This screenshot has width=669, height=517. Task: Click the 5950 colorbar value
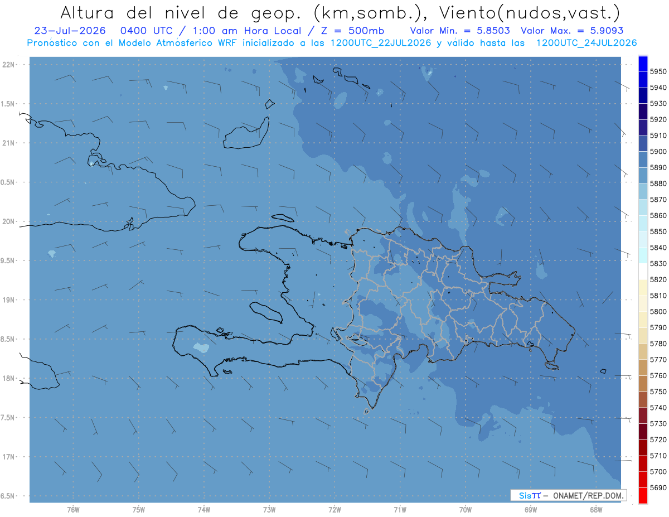tap(658, 71)
